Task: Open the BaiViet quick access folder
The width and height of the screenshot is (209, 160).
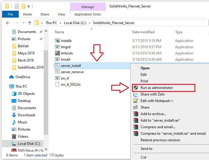Action: pyautogui.click(x=21, y=46)
